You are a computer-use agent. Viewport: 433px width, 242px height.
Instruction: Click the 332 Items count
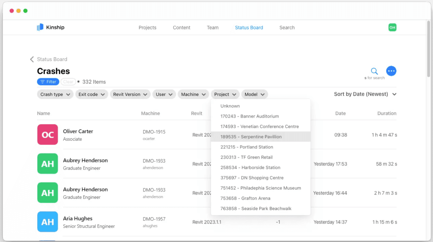click(x=94, y=82)
